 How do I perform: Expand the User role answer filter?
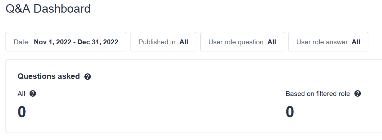click(x=328, y=42)
